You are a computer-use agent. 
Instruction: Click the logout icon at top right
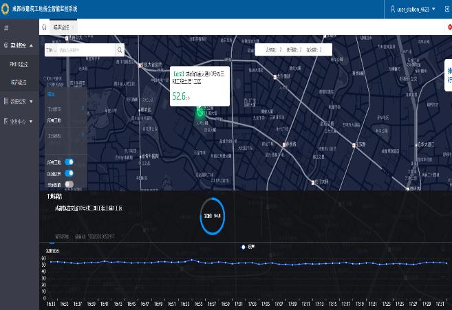[446, 9]
